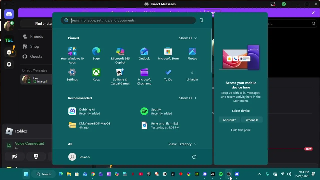Open Outlook from the pinned section
Image resolution: width=320 pixels, height=180 pixels.
pyautogui.click(x=144, y=54)
